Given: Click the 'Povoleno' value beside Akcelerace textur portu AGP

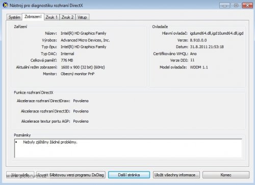Looking at the screenshot, I should (x=81, y=121).
